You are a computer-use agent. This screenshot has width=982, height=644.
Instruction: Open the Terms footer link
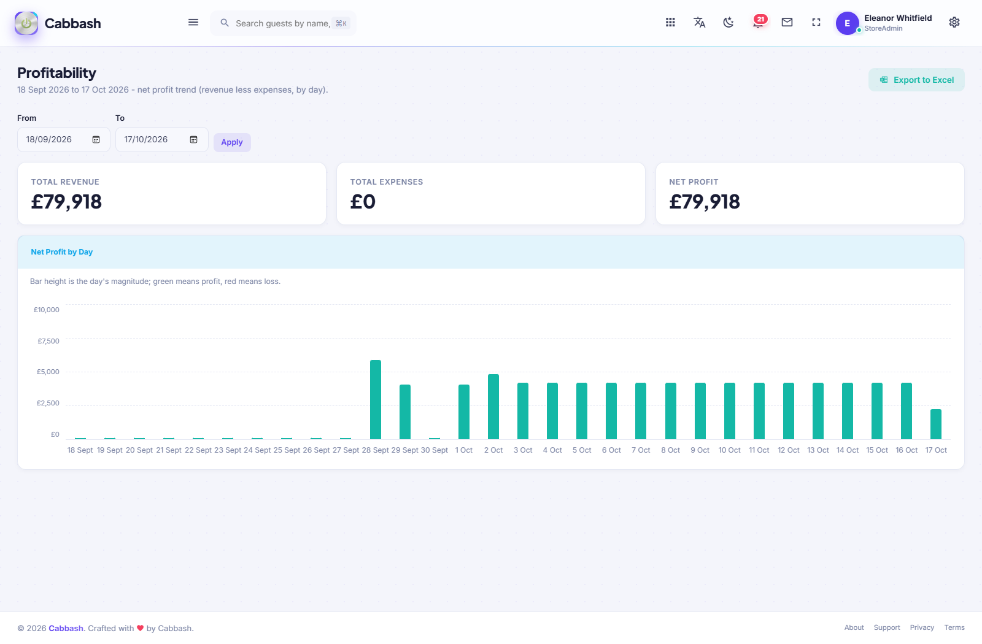(x=954, y=627)
